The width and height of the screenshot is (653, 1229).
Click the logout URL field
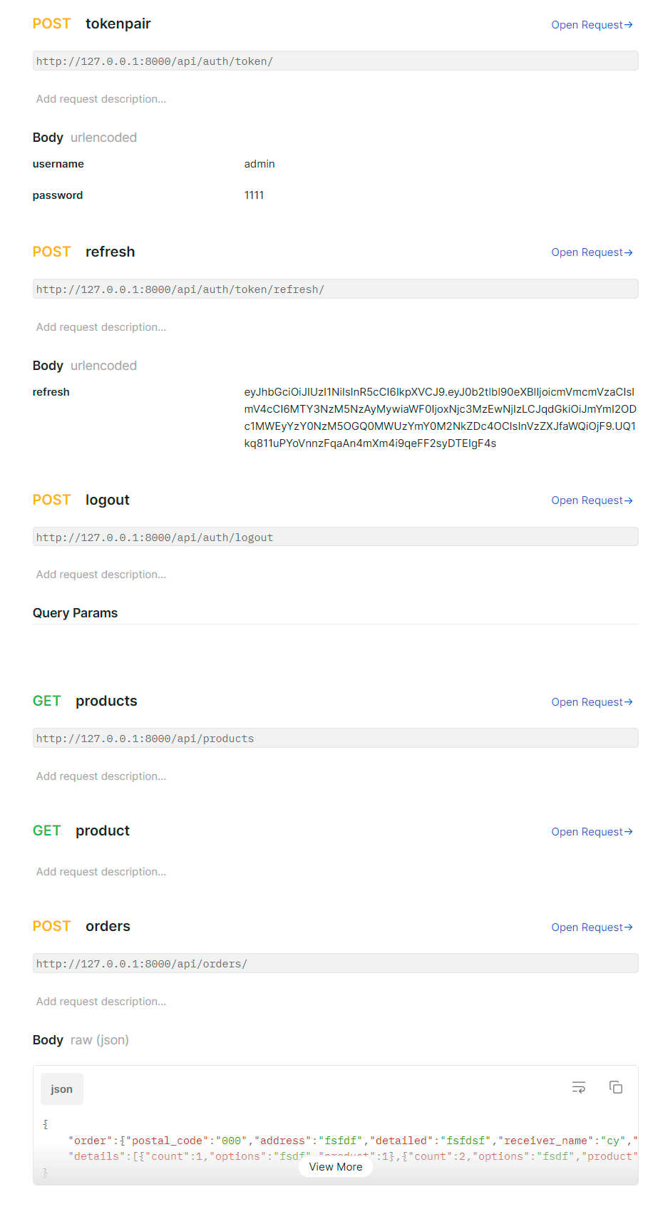pos(336,538)
